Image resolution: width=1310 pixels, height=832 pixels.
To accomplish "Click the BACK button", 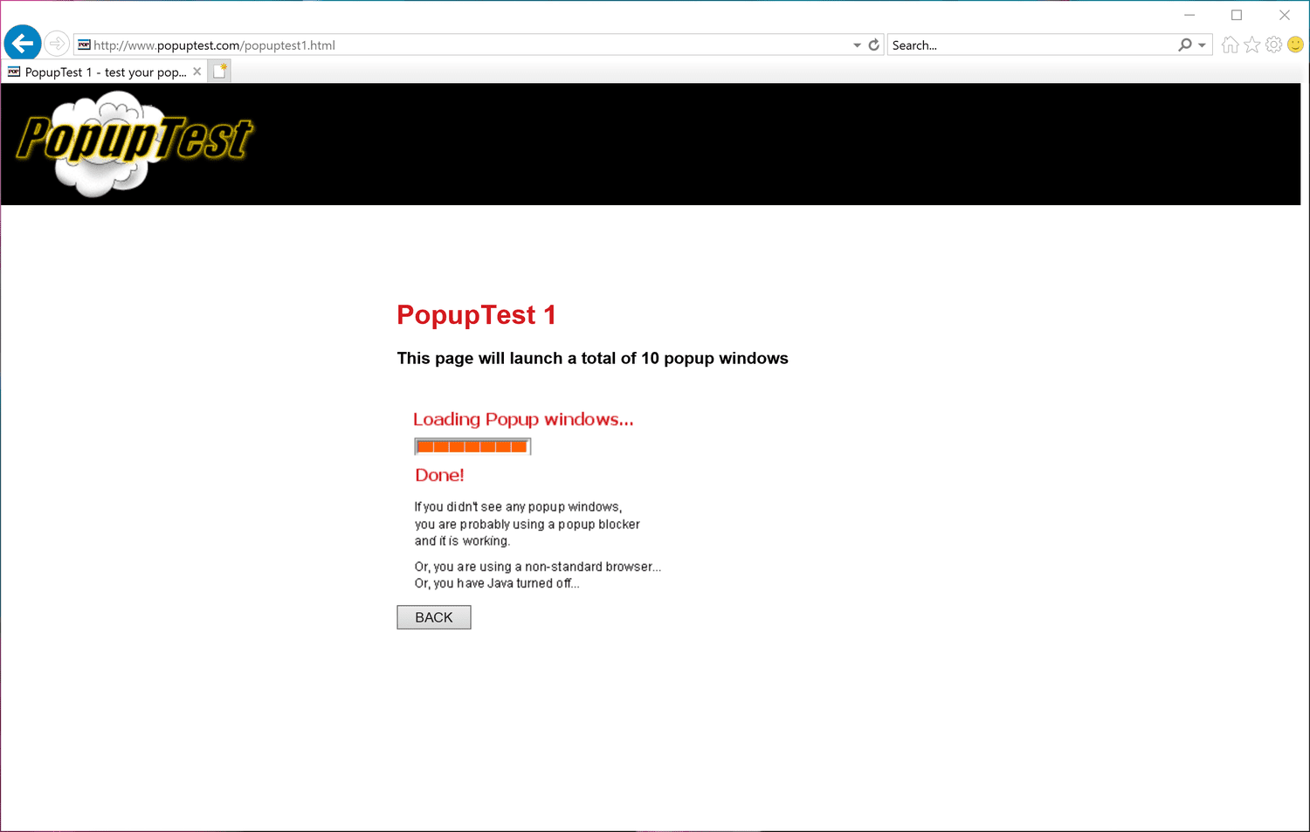I will click(x=434, y=617).
